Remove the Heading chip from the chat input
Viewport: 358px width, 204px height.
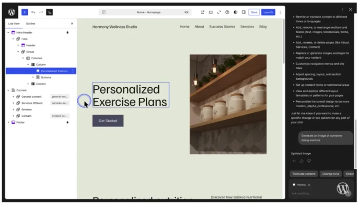[309, 185]
